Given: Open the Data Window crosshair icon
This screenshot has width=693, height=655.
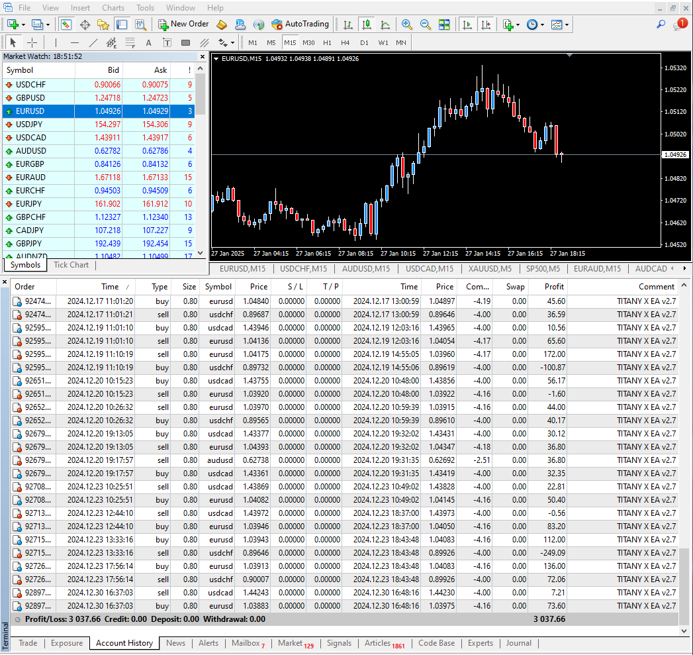Looking at the screenshot, I should click(x=85, y=25).
